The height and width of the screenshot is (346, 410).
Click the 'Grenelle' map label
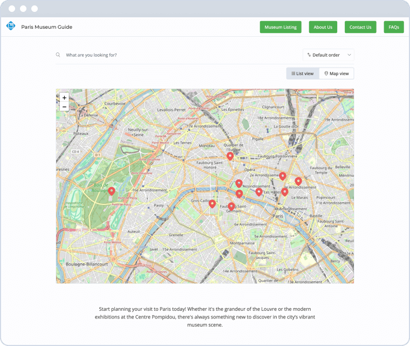176,235
